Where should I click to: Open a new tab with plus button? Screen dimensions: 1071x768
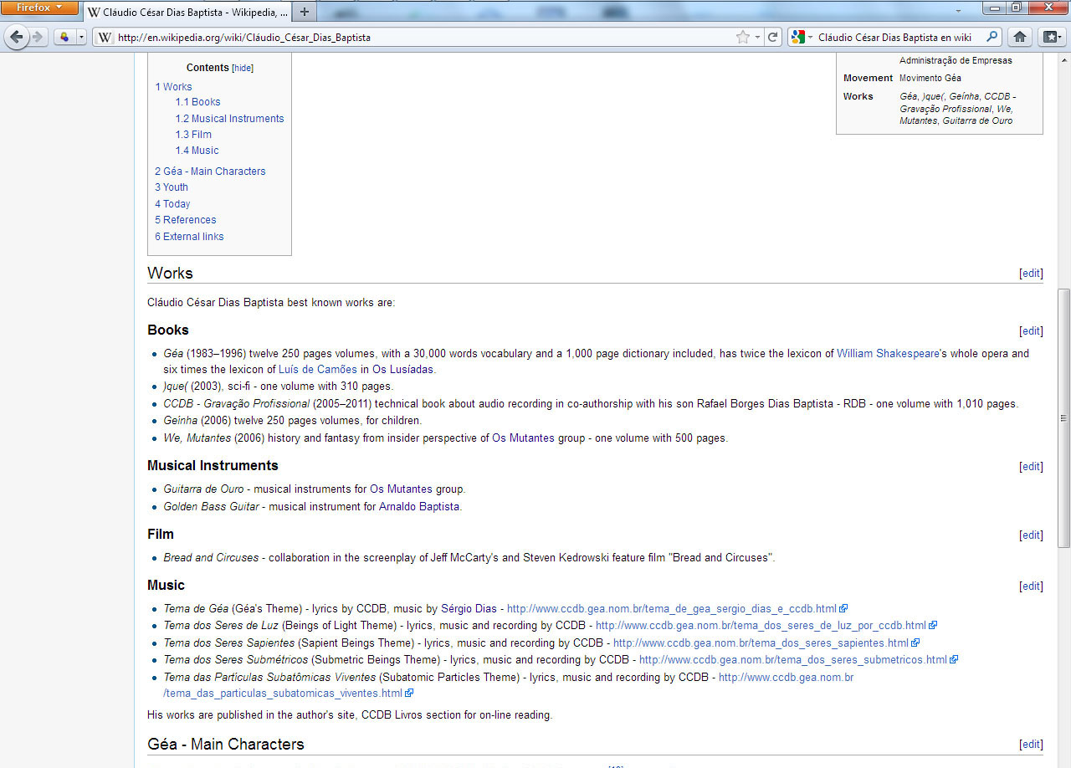pos(304,12)
